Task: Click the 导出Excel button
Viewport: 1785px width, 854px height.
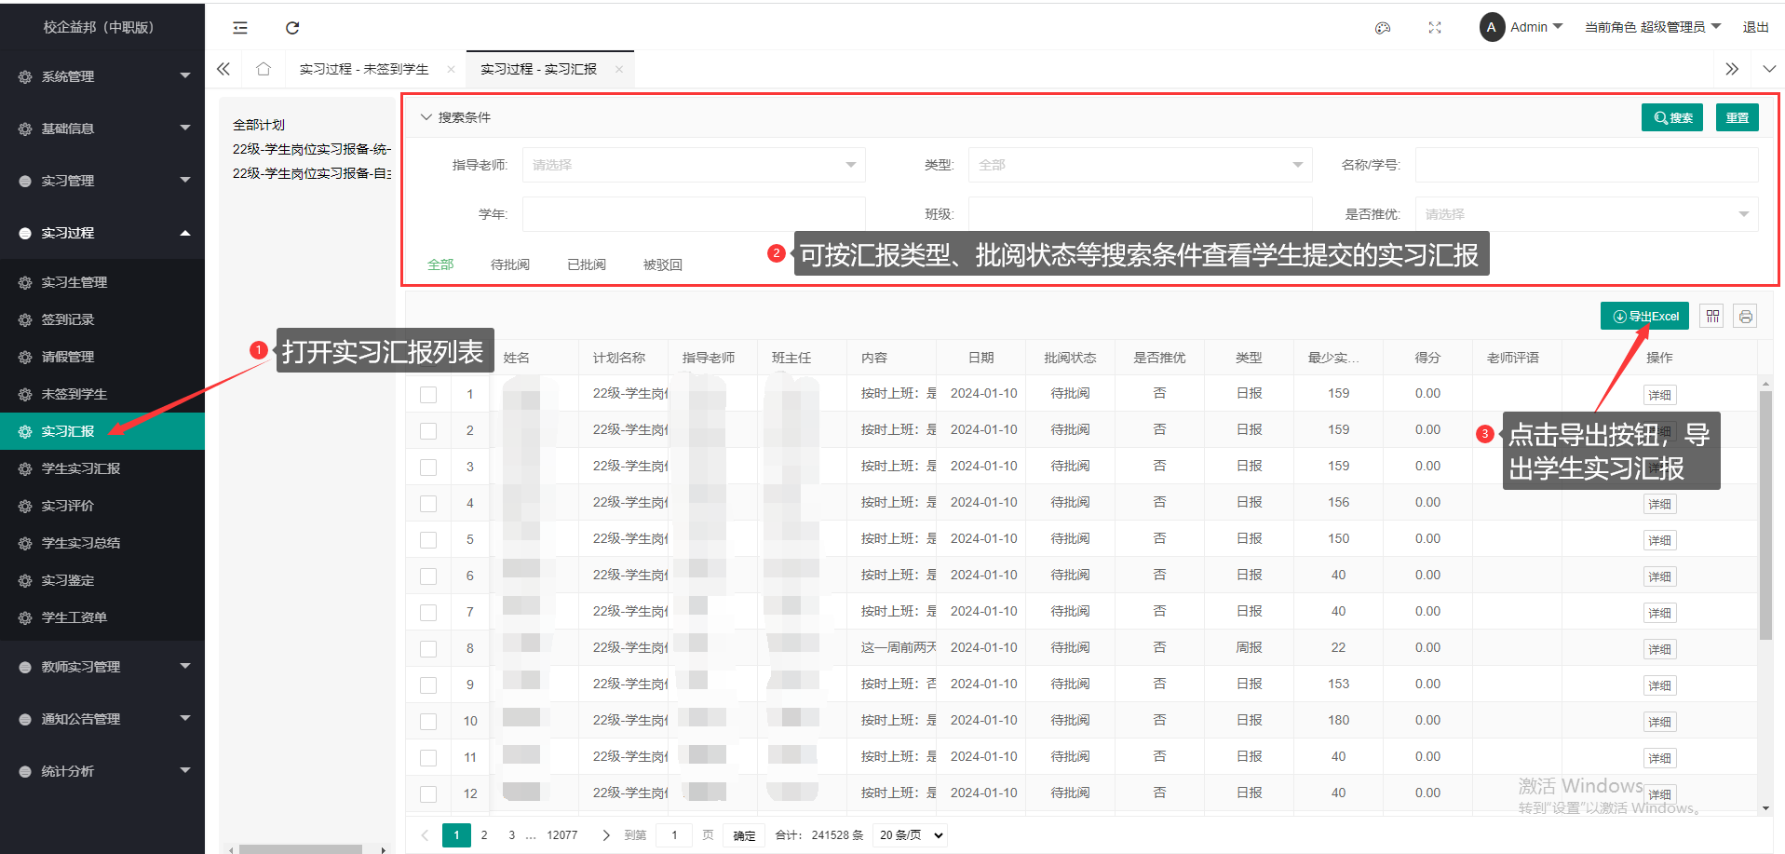Action: tap(1644, 317)
